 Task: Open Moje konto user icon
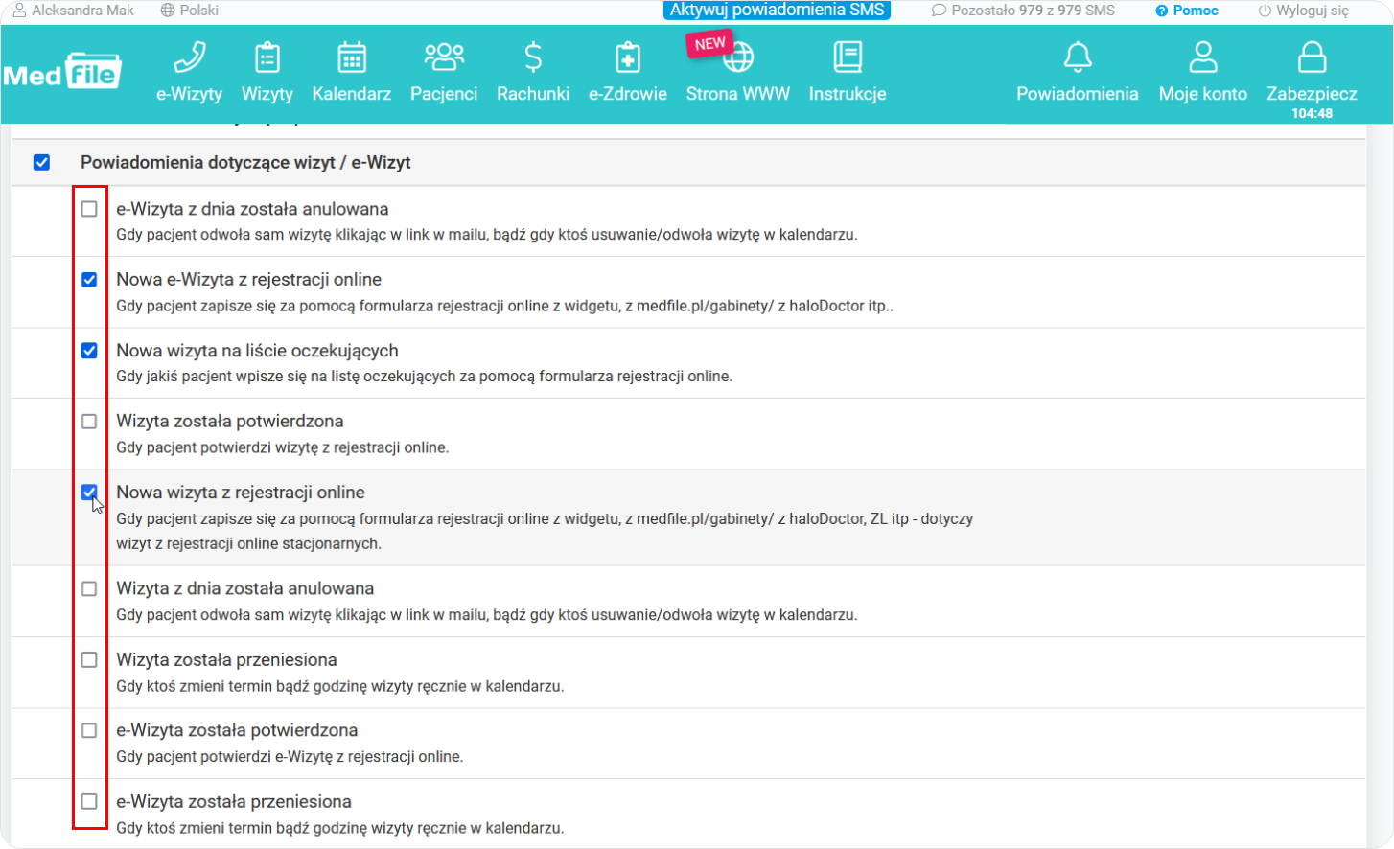(1203, 58)
